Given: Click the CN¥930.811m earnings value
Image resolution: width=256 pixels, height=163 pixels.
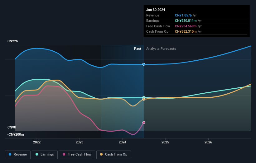Looking at the screenshot, I should coord(186,21).
